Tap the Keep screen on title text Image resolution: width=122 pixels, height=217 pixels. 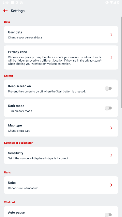click(19, 86)
